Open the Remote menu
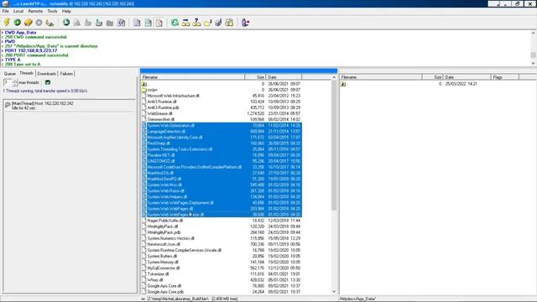This screenshot has width=537, height=302. [x=35, y=11]
